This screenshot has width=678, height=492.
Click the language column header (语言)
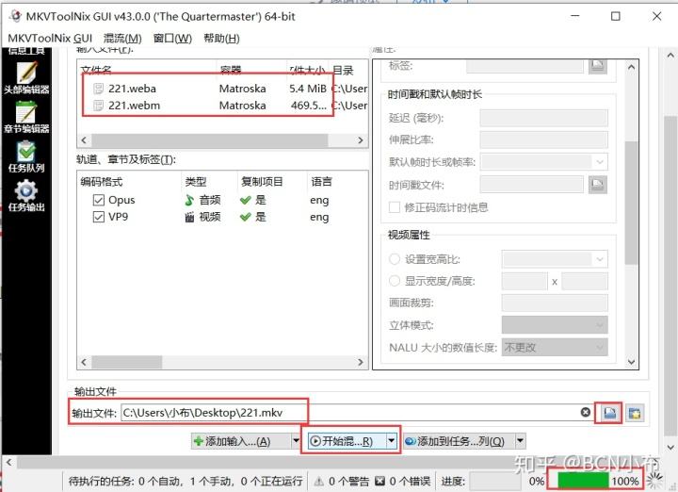click(337, 182)
